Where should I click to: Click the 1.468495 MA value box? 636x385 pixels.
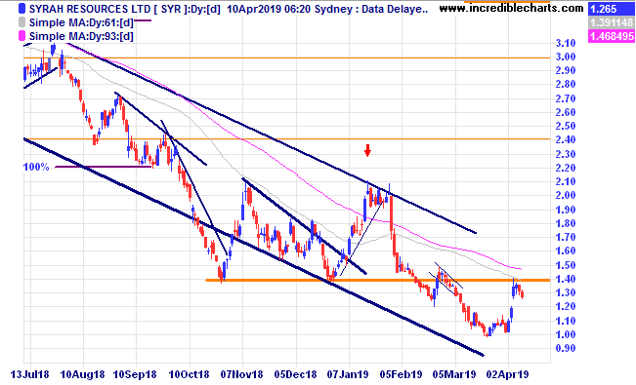[x=611, y=36]
